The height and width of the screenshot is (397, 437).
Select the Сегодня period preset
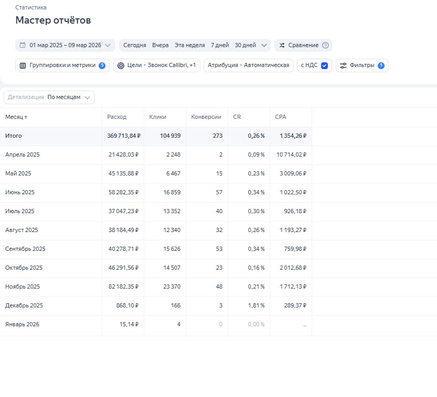pyautogui.click(x=134, y=46)
